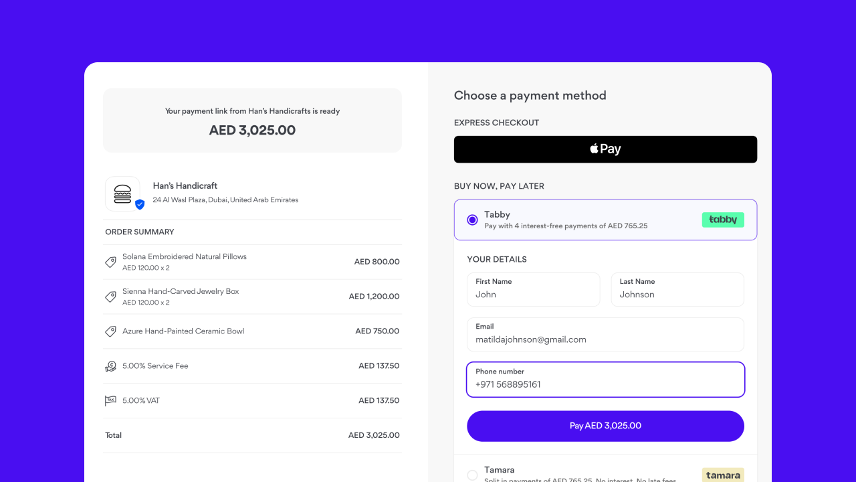Viewport: 856px width, 482px height.
Task: Click the Total label
Action: point(114,435)
